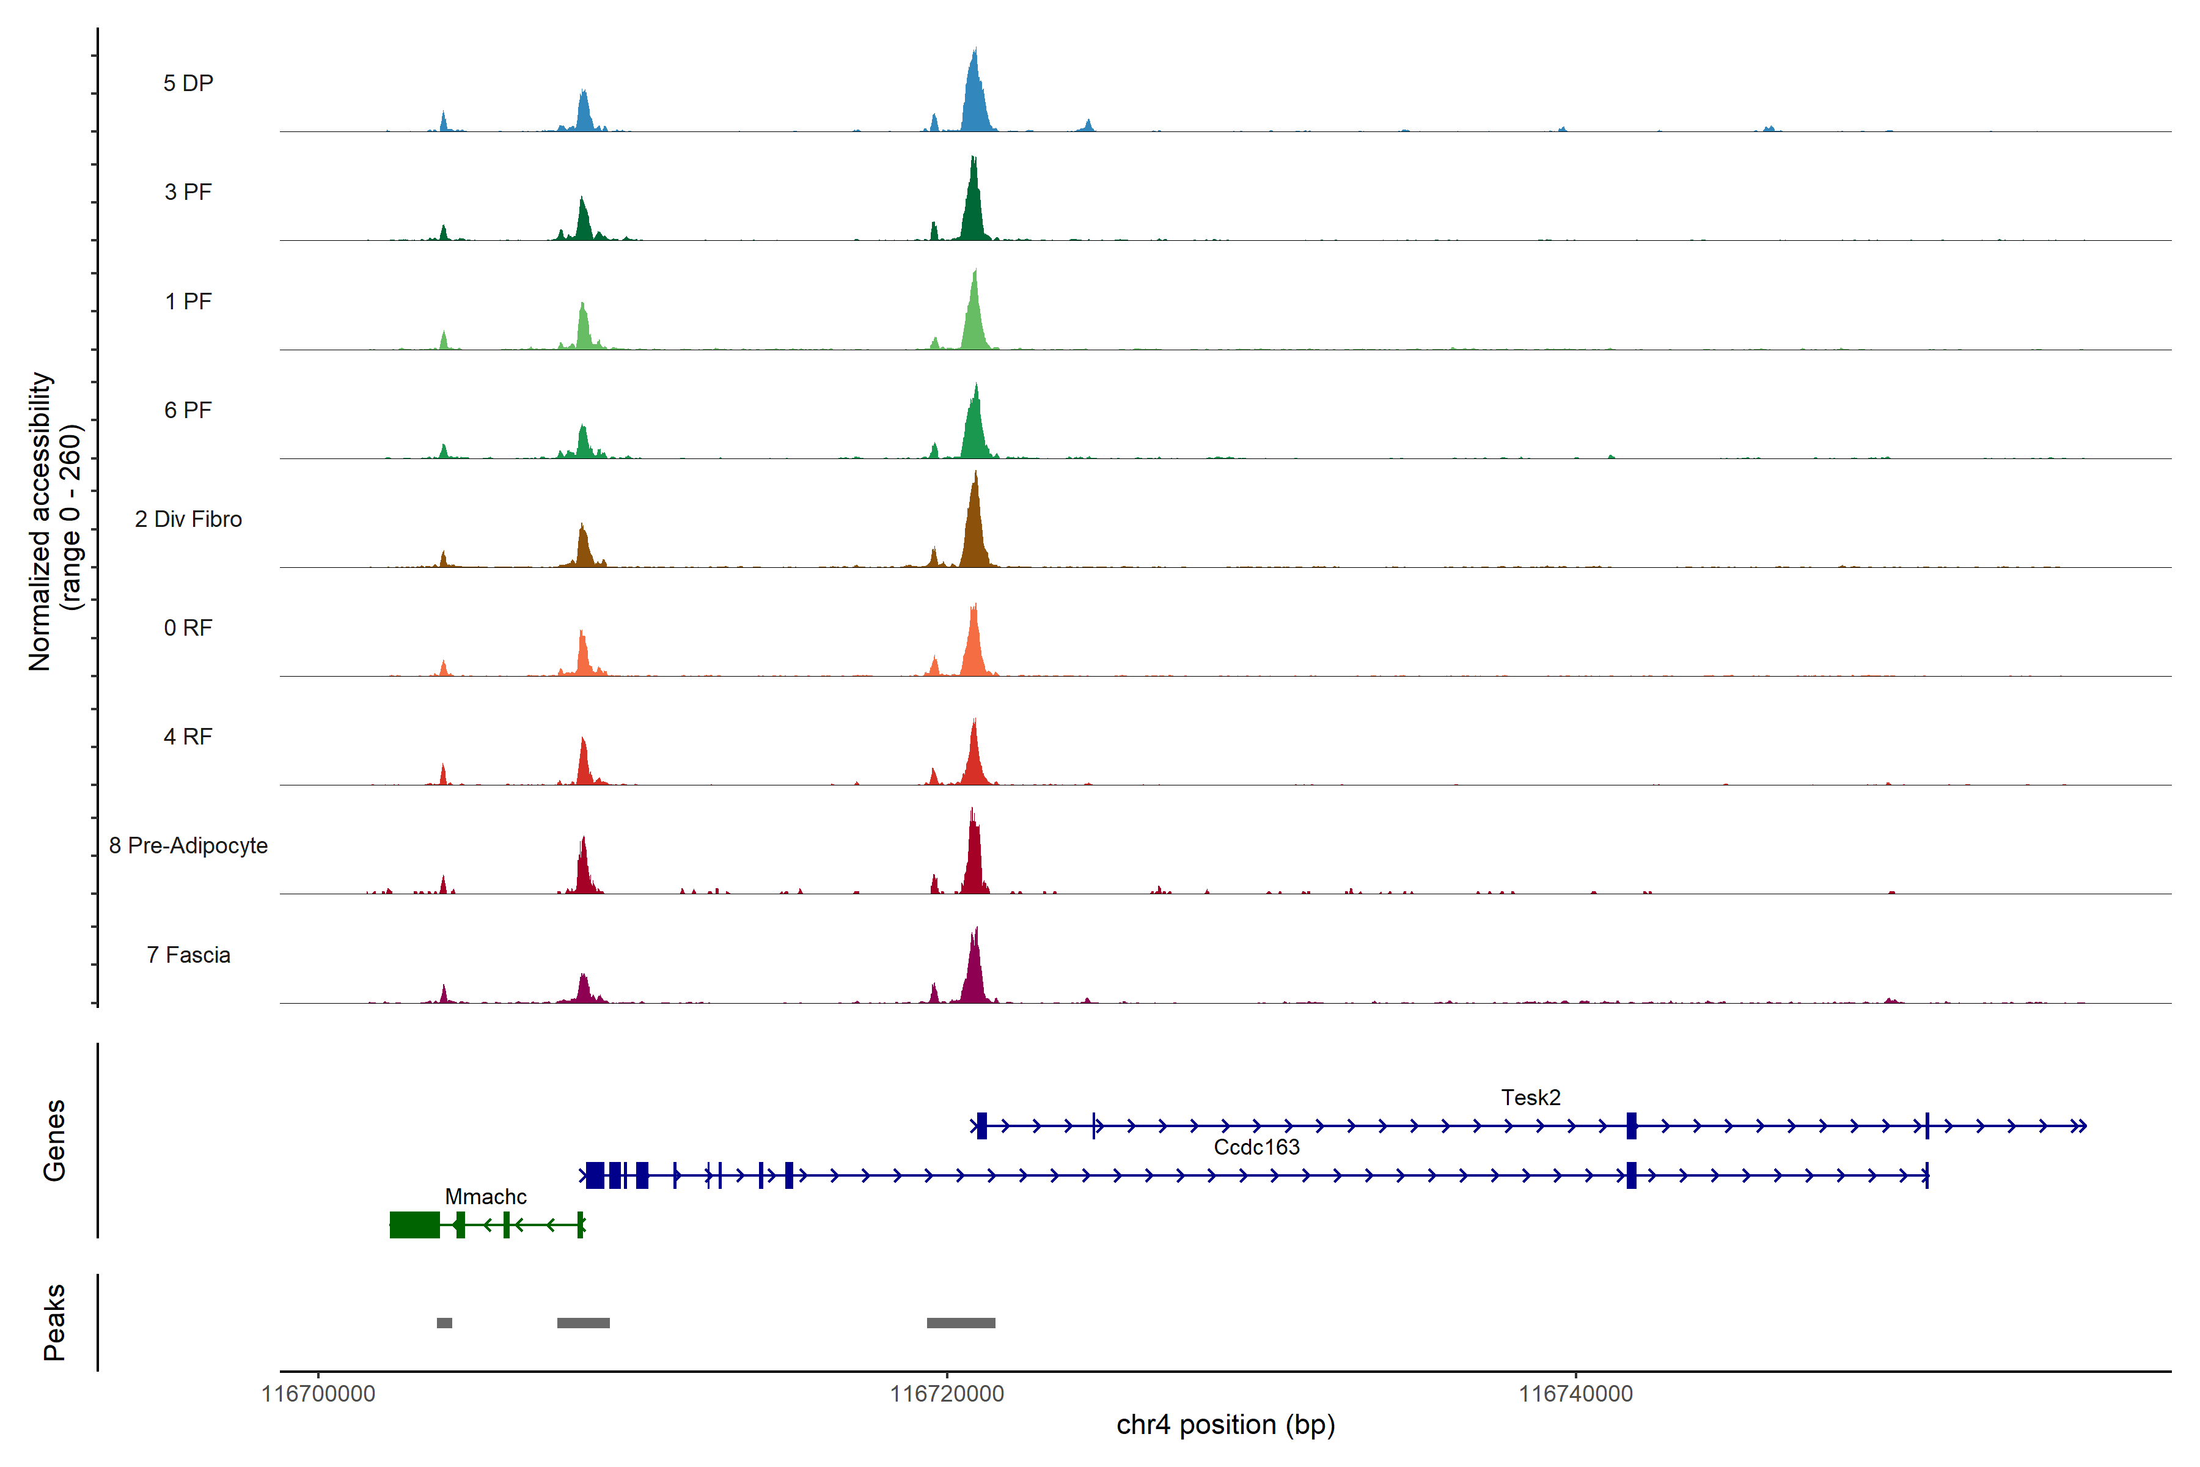This screenshot has width=2200, height=1467.
Task: Click the Tesk2 gene label
Action: click(x=1530, y=1097)
